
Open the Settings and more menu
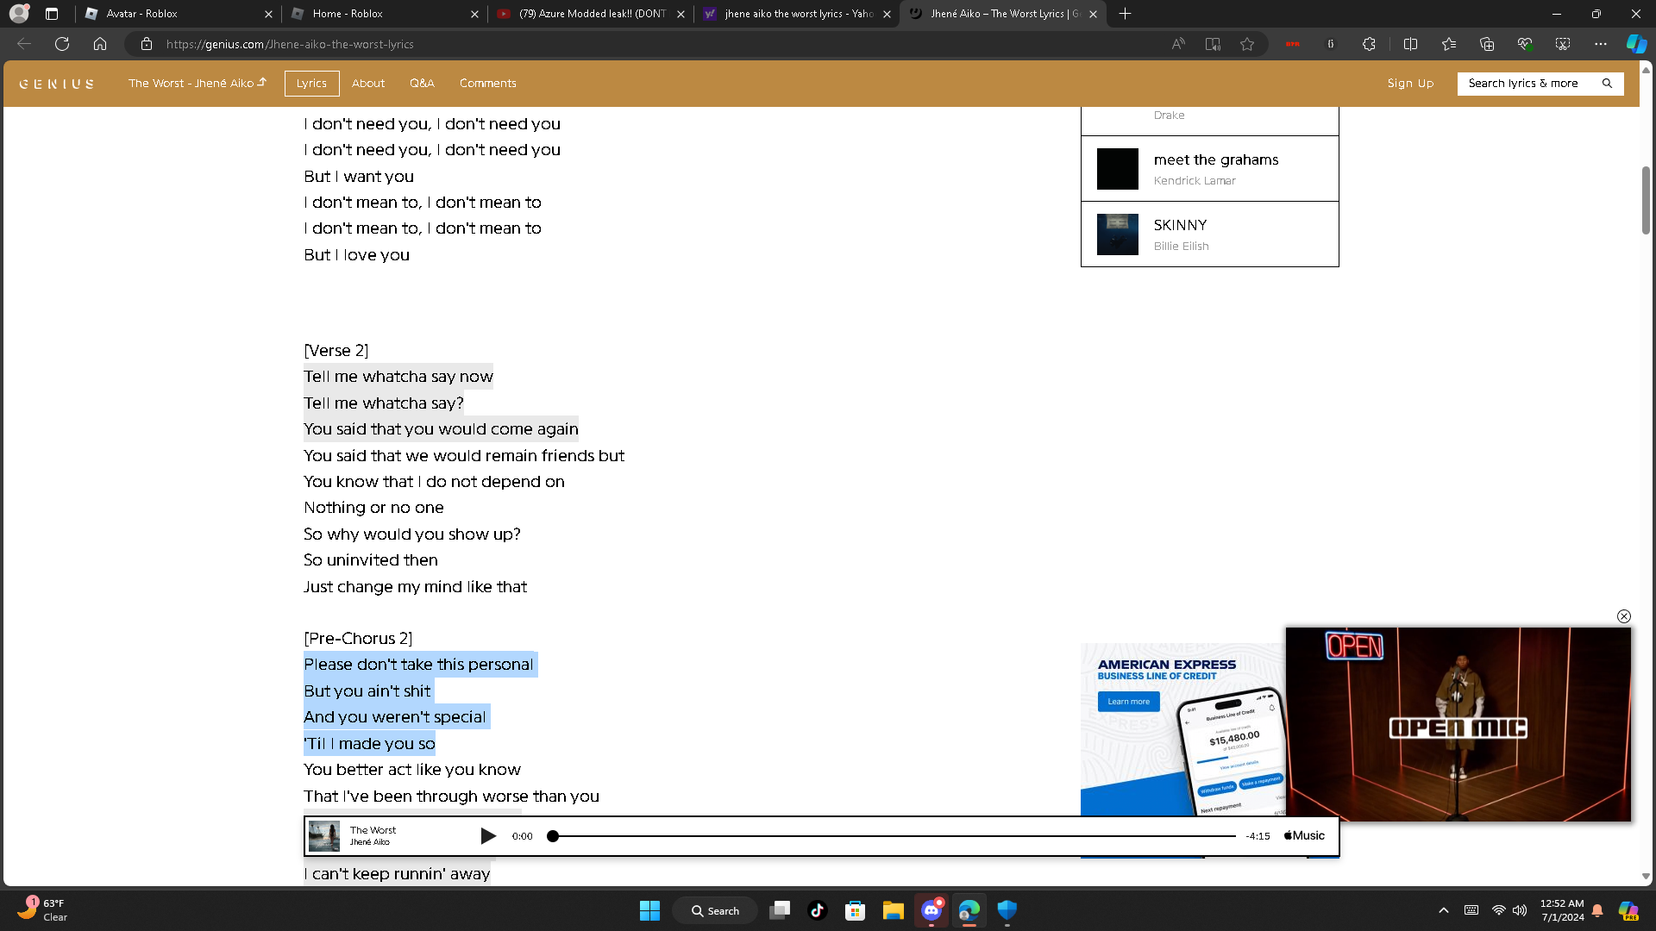[x=1601, y=44]
